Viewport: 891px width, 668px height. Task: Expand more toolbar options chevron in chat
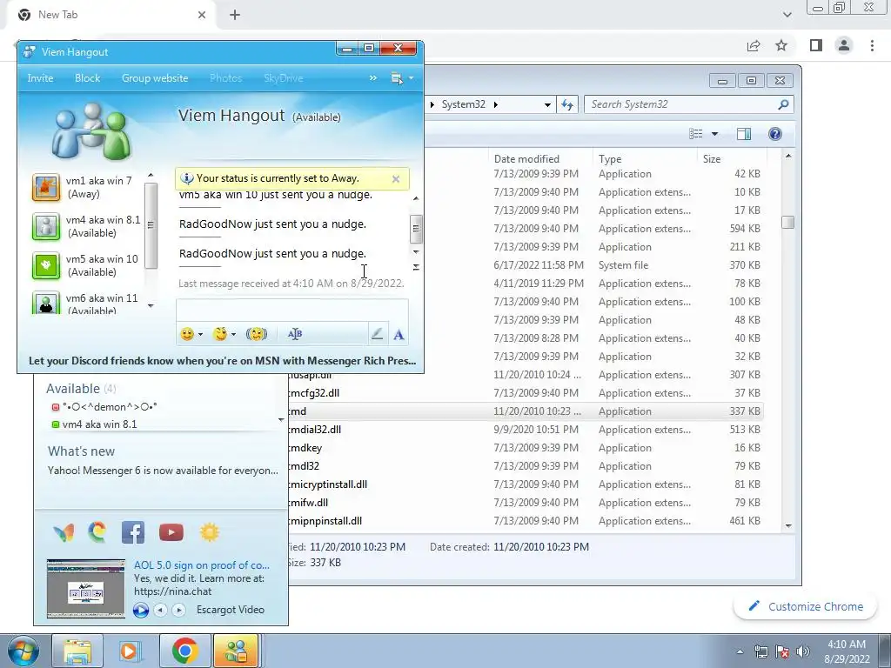click(373, 77)
